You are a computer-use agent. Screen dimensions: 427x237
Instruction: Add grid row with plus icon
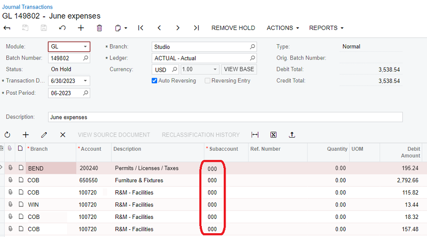26,135
